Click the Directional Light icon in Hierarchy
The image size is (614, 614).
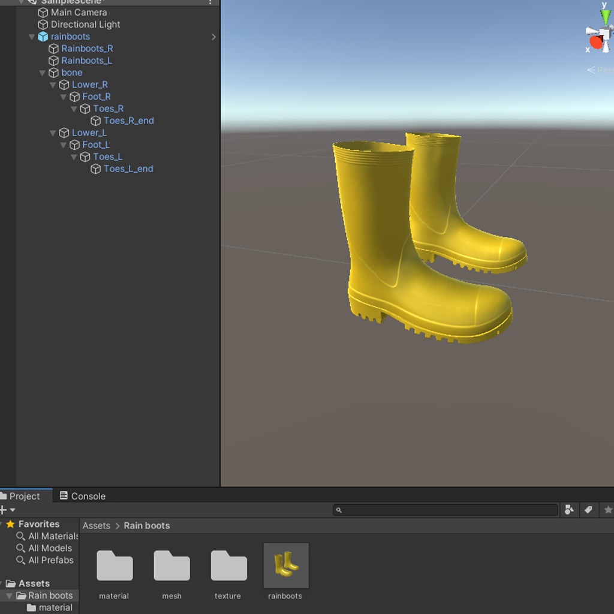(43, 25)
